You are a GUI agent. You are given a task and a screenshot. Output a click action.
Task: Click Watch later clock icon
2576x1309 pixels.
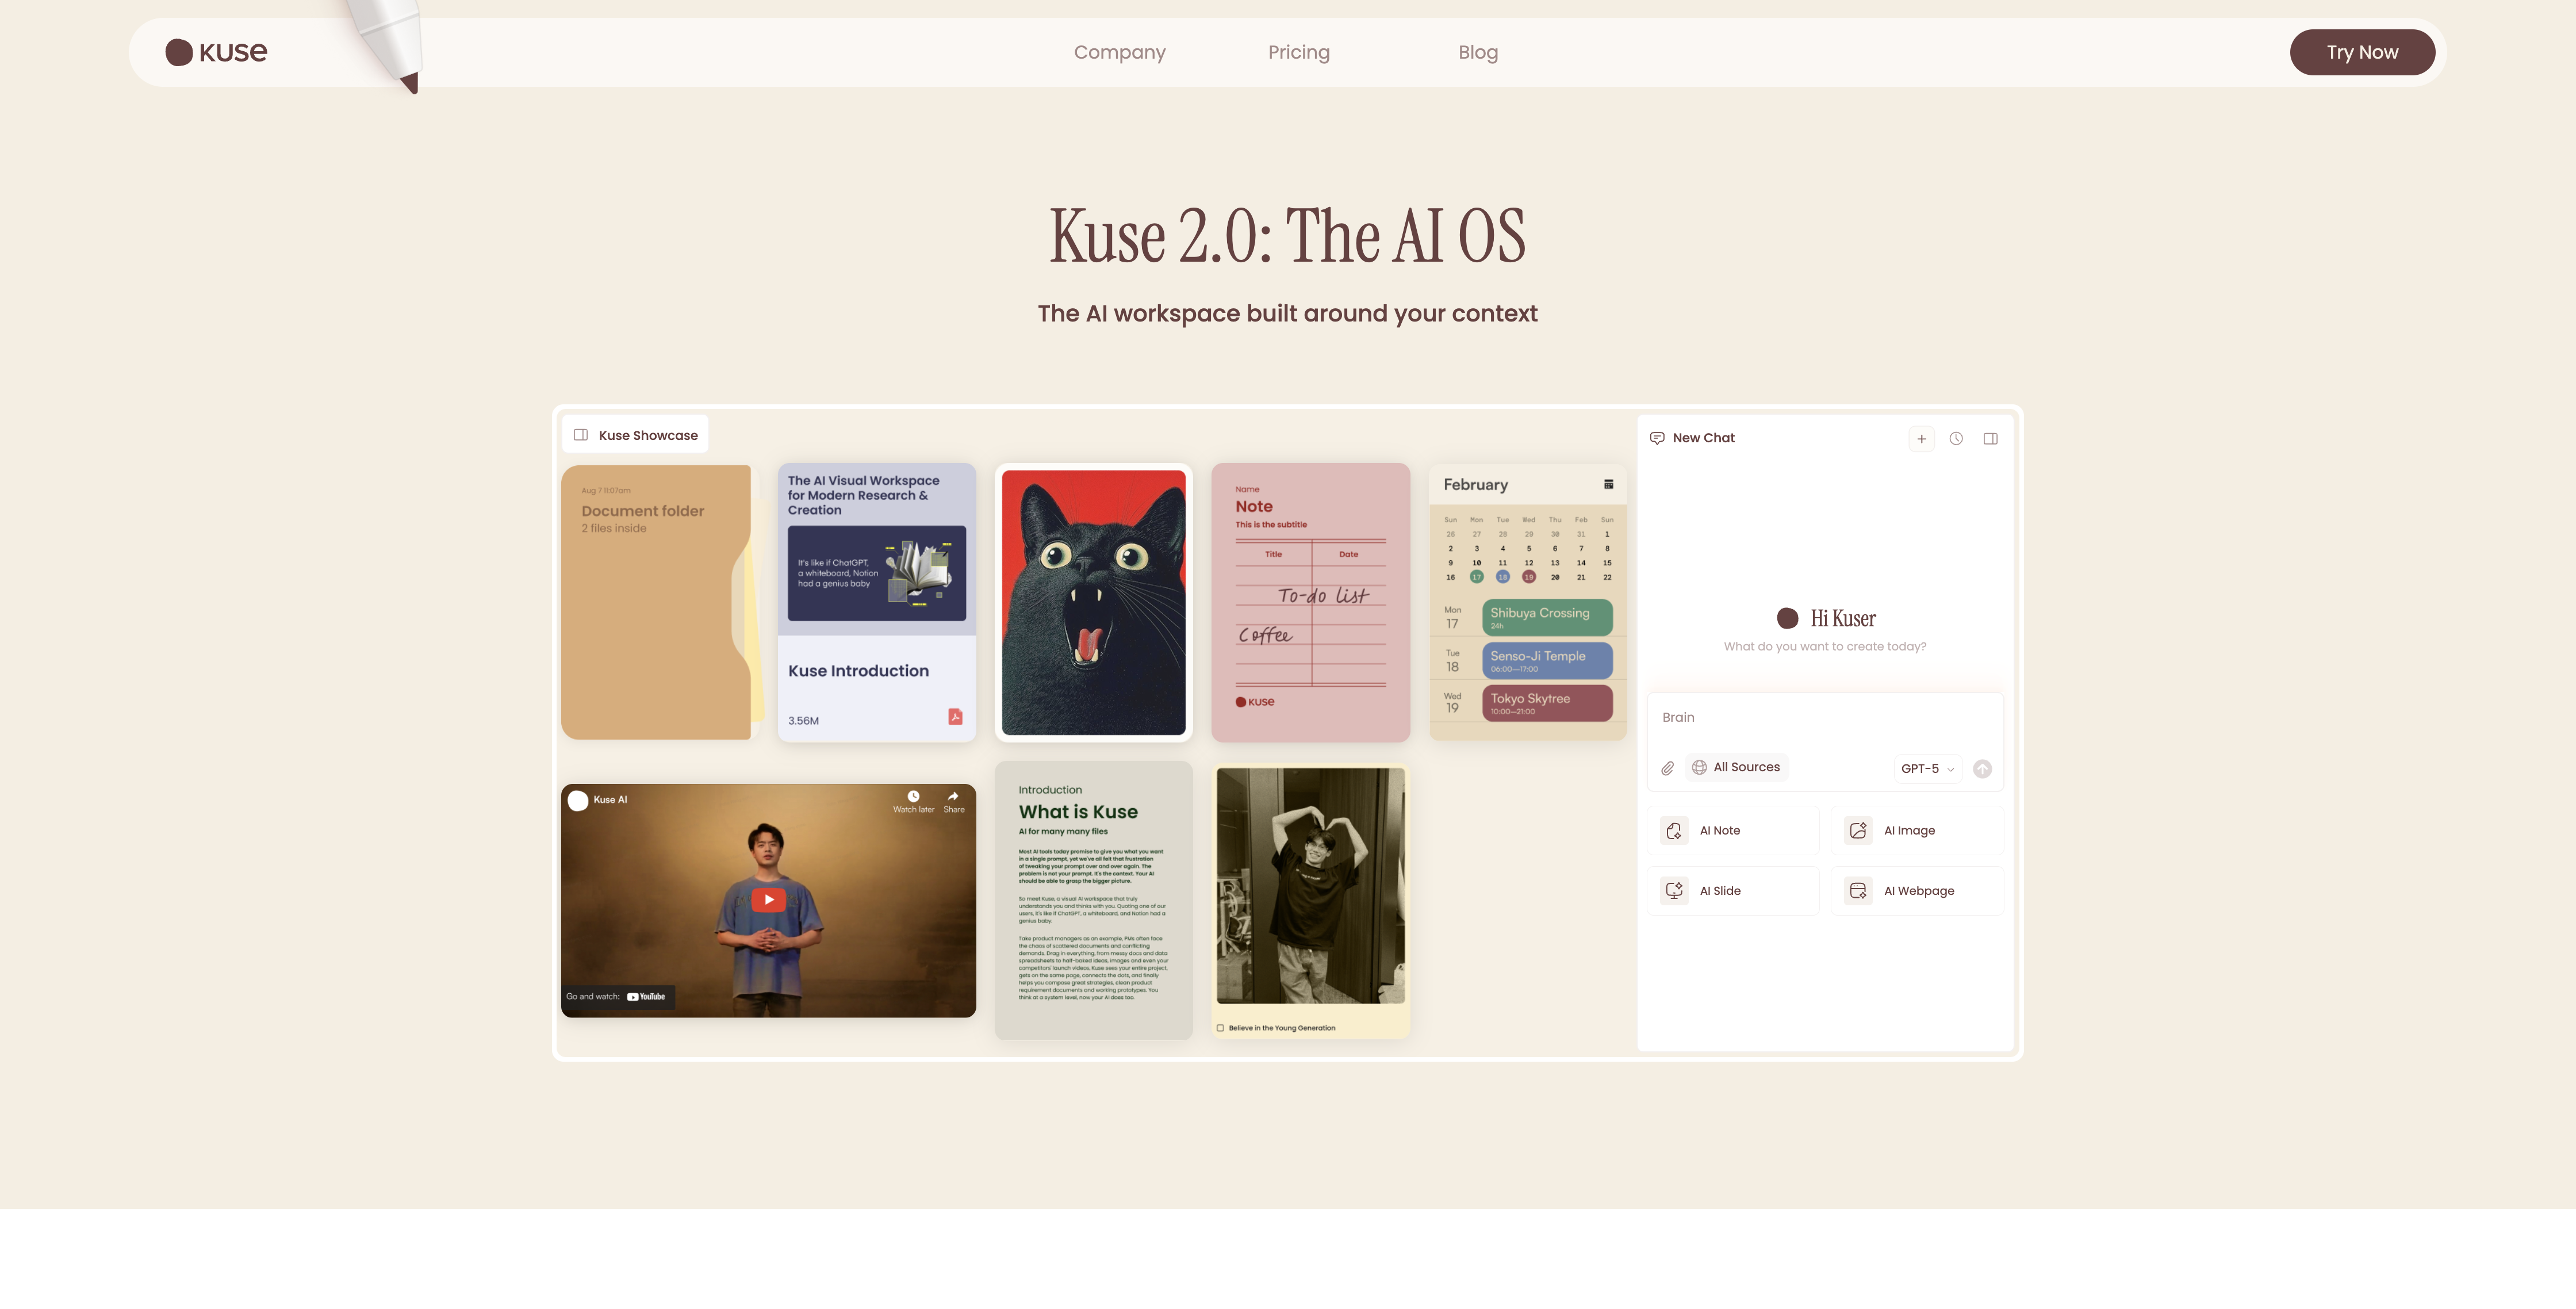(913, 797)
